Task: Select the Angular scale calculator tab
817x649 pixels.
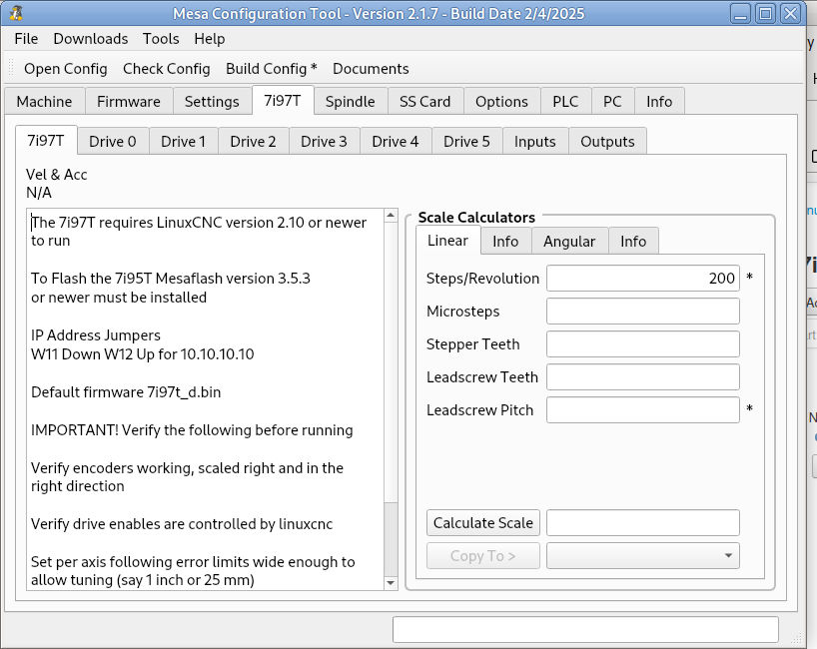Action: coord(569,242)
